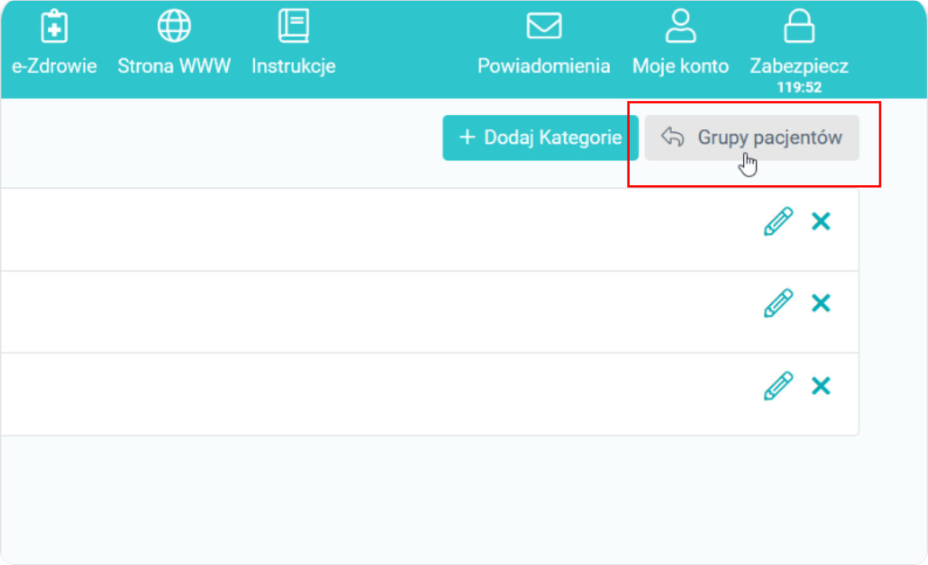Select the Powiadomienia menu label
Image resolution: width=928 pixels, height=565 pixels.
coord(544,66)
